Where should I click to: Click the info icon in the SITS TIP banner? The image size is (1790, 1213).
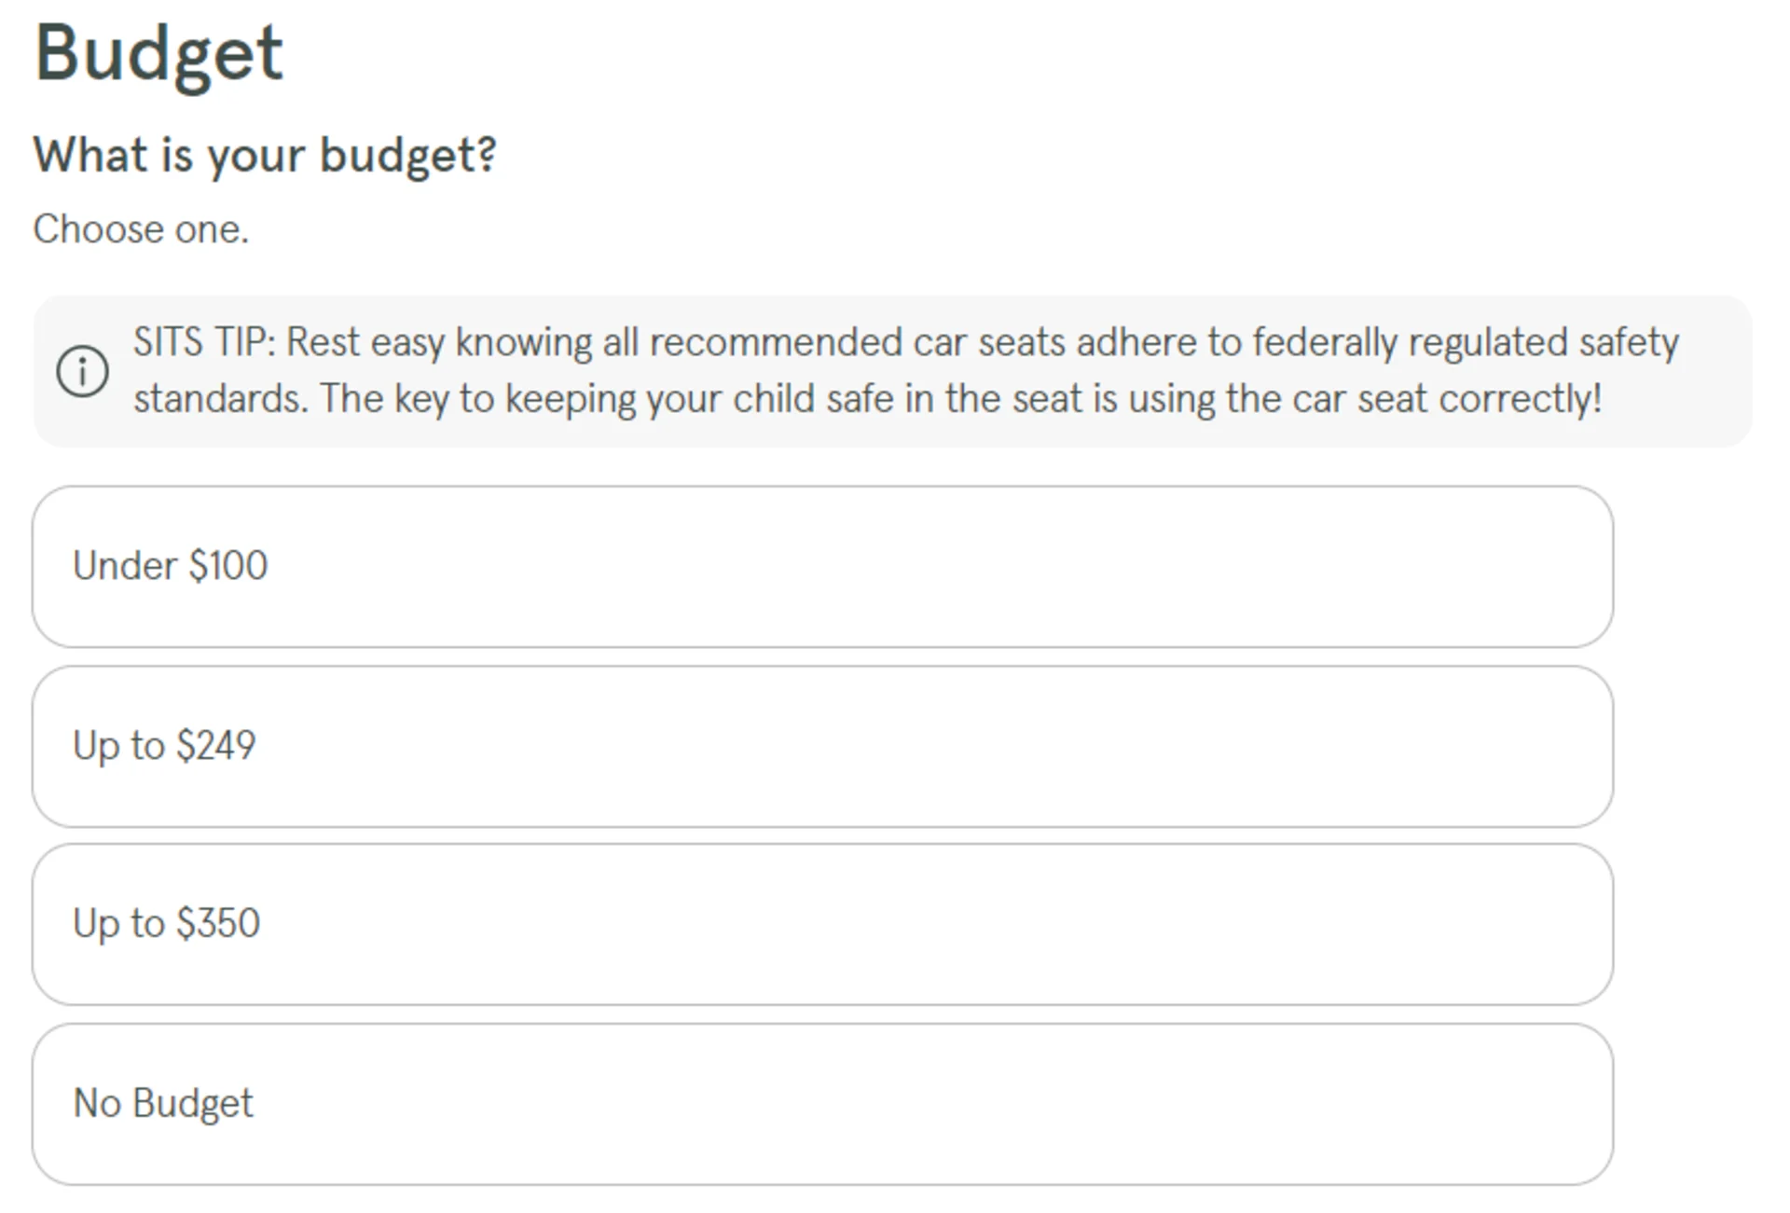point(82,369)
